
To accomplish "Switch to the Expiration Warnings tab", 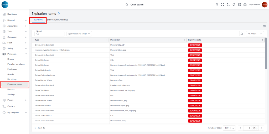I will click(58, 20).
